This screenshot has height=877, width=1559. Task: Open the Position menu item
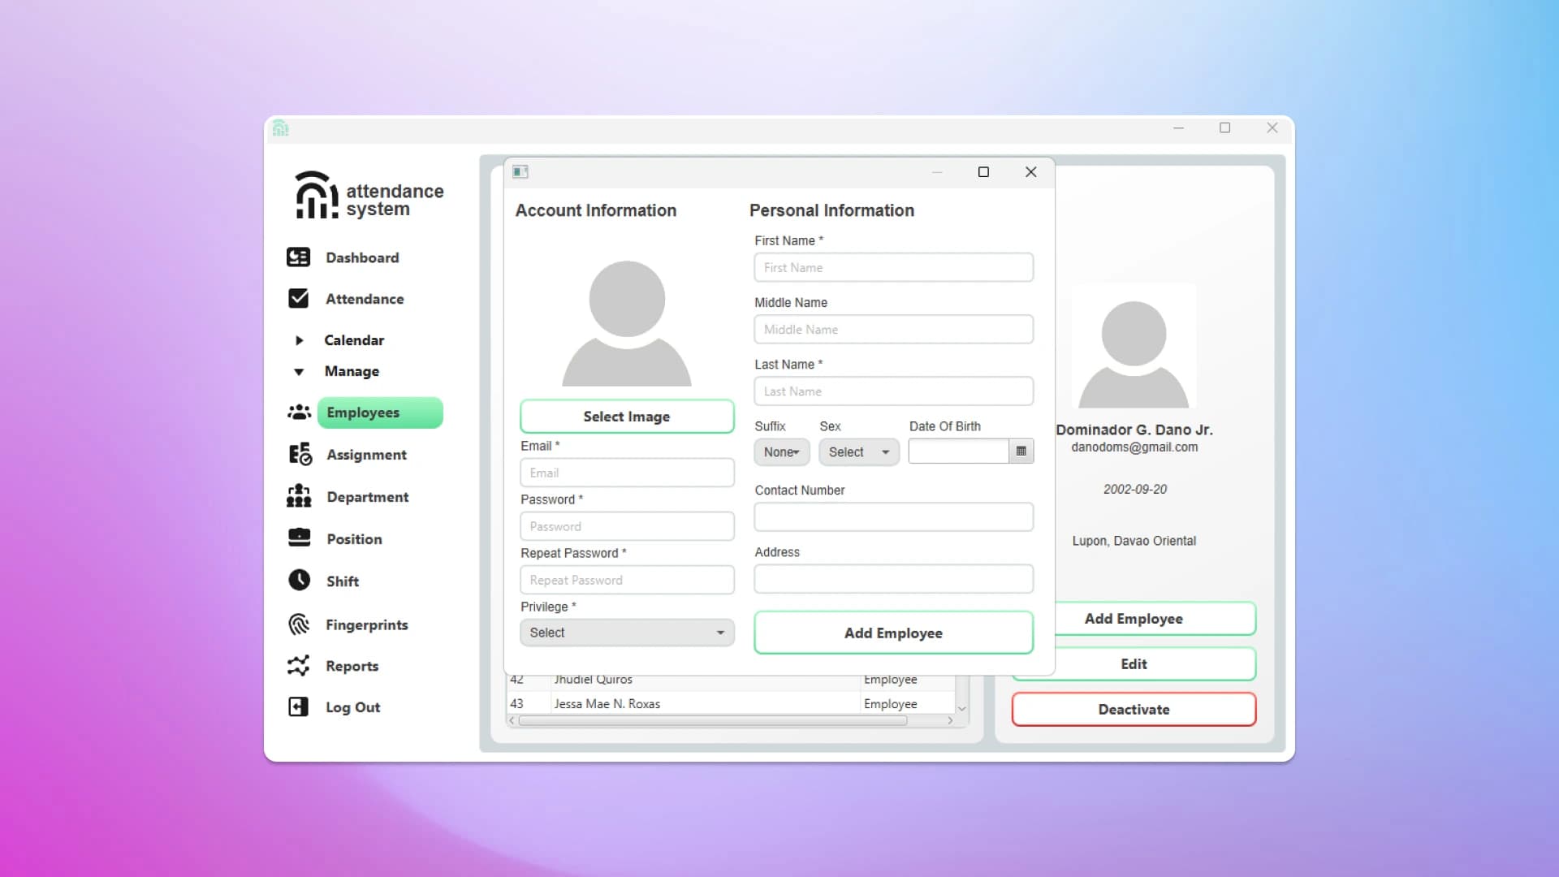(x=354, y=539)
